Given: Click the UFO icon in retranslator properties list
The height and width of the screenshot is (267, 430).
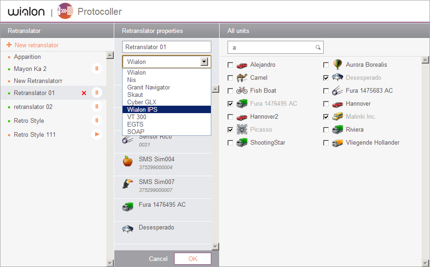Looking at the screenshot, I should [128, 229].
